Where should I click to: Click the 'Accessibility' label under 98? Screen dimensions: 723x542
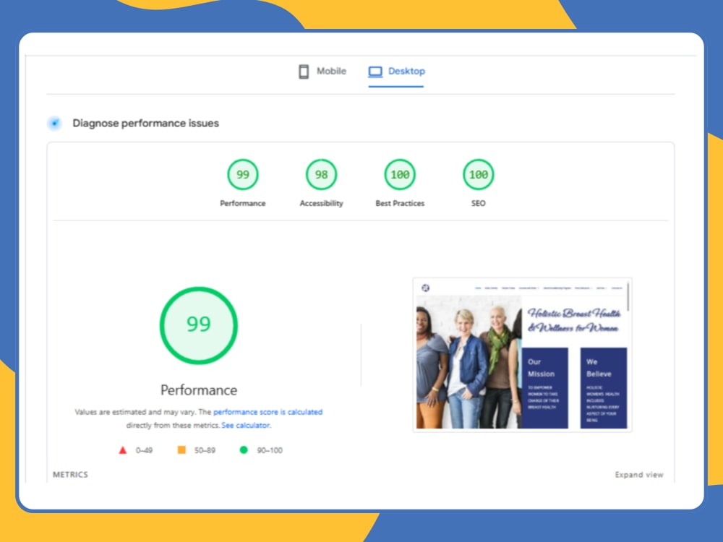(322, 203)
